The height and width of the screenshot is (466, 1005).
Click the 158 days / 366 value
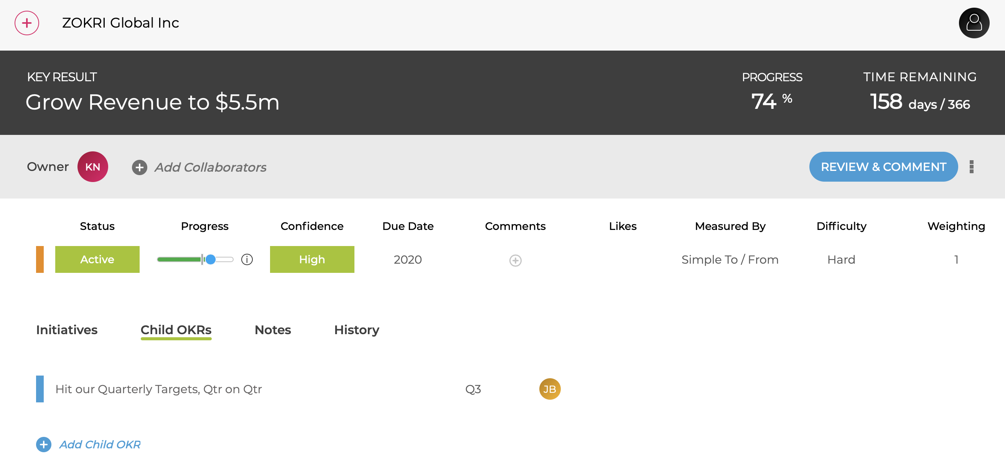[920, 102]
